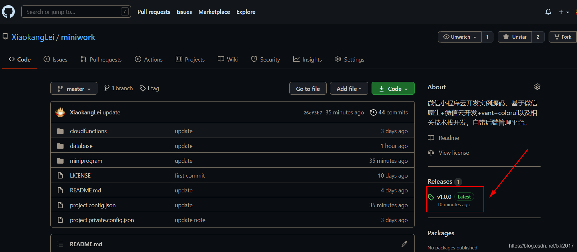Open update commit message for database
577x252 pixels.
(x=184, y=146)
